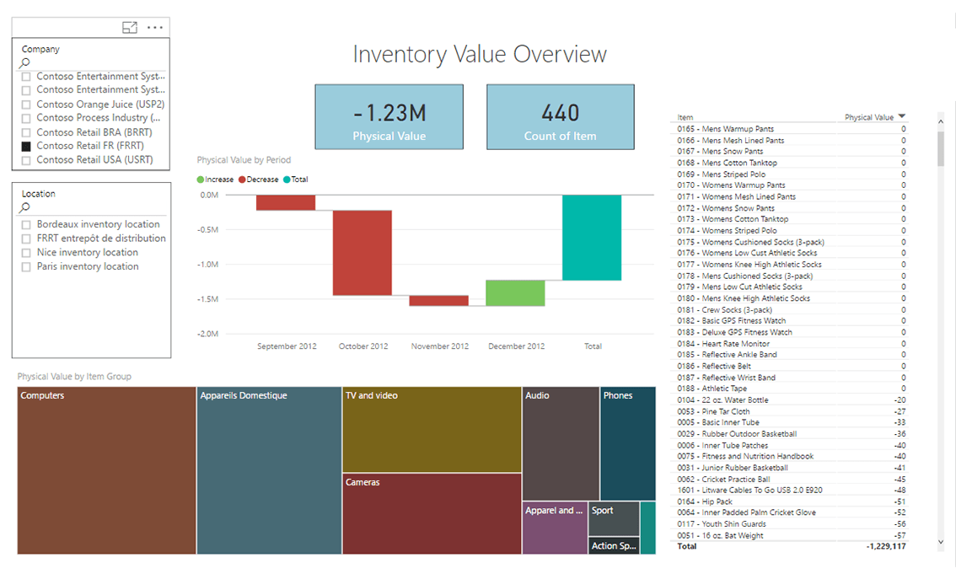Toggle the Nice inventory location checkbox
The height and width of the screenshot is (579, 961).
(x=26, y=253)
